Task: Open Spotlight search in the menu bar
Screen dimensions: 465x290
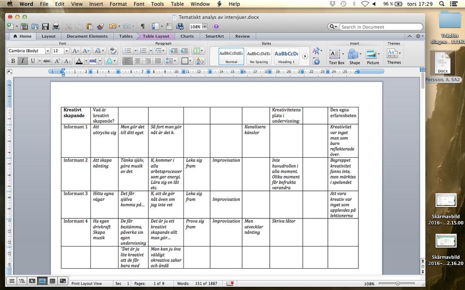Action: pyautogui.click(x=441, y=4)
